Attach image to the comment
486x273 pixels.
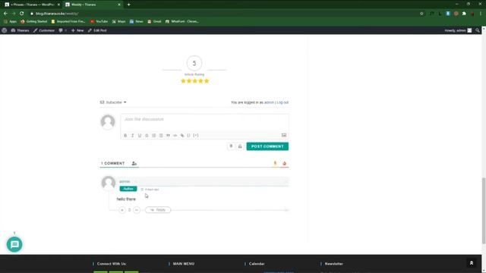(x=284, y=135)
